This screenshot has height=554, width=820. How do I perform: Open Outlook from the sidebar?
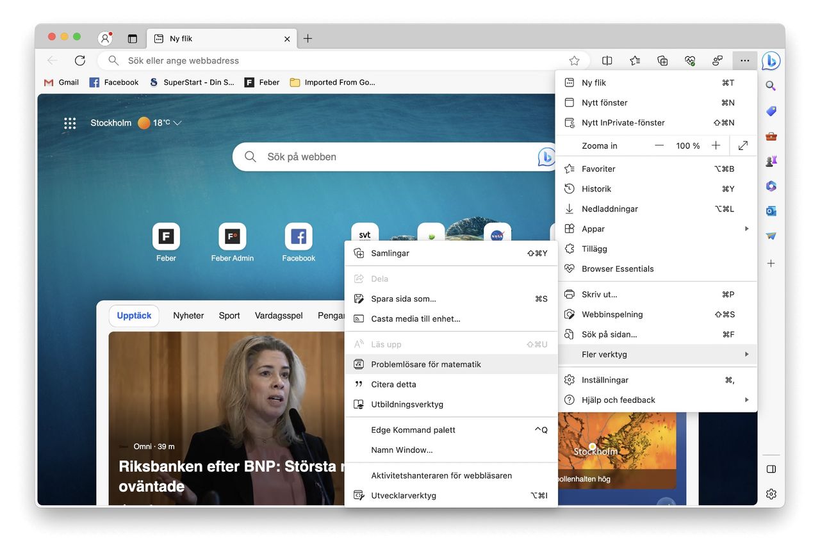771,211
